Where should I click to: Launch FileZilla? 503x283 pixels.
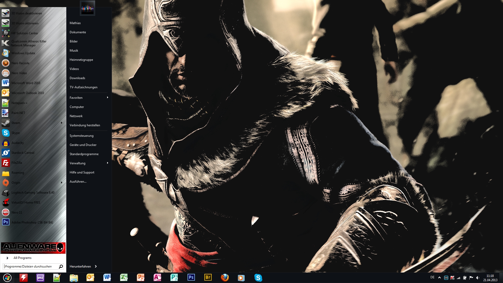33,162
